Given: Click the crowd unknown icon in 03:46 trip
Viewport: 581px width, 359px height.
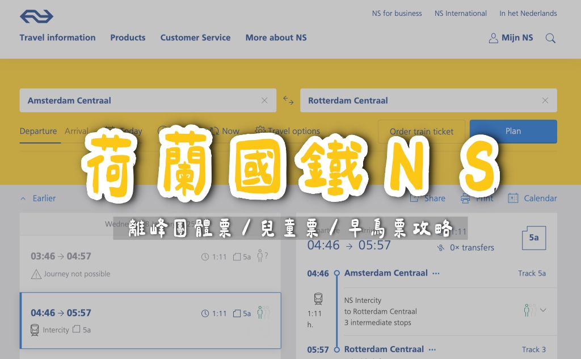Looking at the screenshot, I should 262,256.
